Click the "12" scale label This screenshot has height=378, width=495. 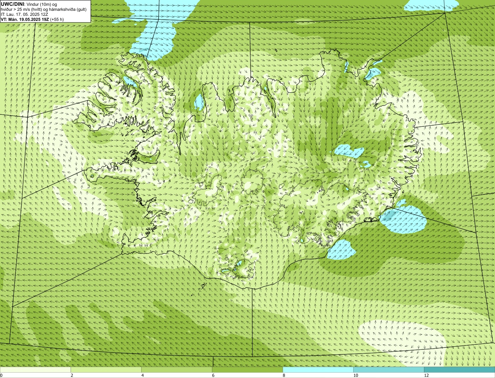click(426, 375)
